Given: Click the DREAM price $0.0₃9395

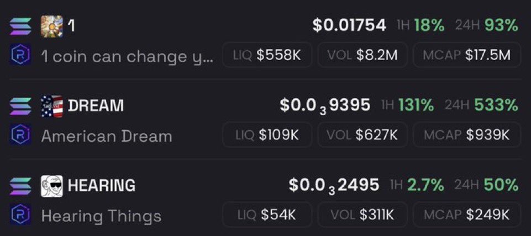Looking at the screenshot, I should (x=325, y=105).
